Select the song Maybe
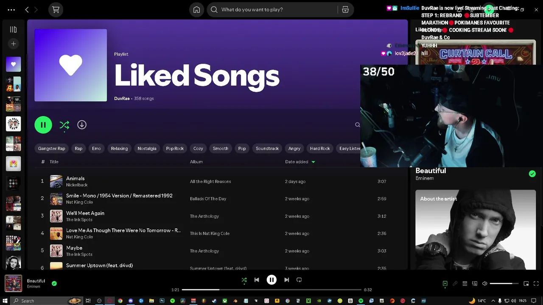 (74, 248)
